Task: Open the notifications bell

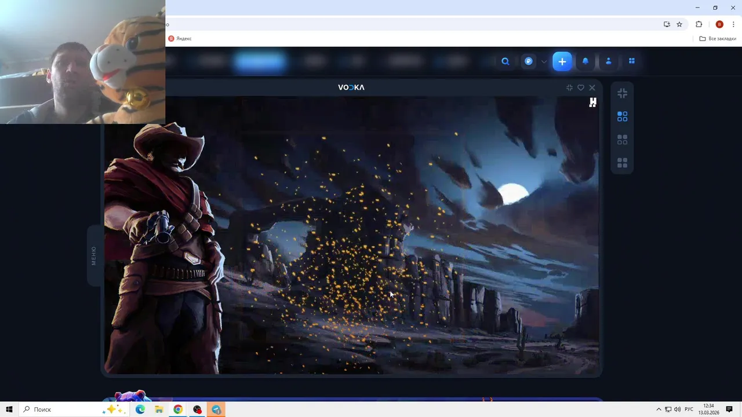Action: (585, 61)
